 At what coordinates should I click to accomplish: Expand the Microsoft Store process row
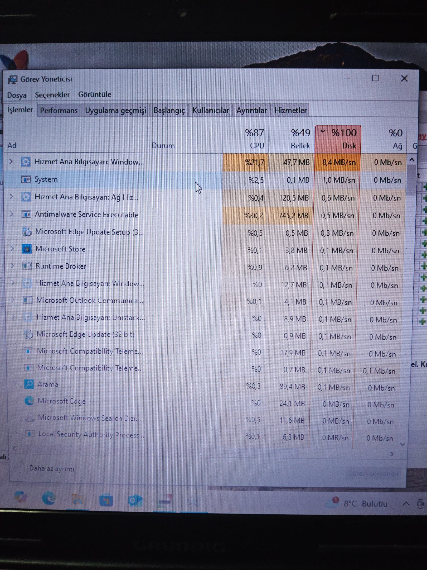pos(12,248)
